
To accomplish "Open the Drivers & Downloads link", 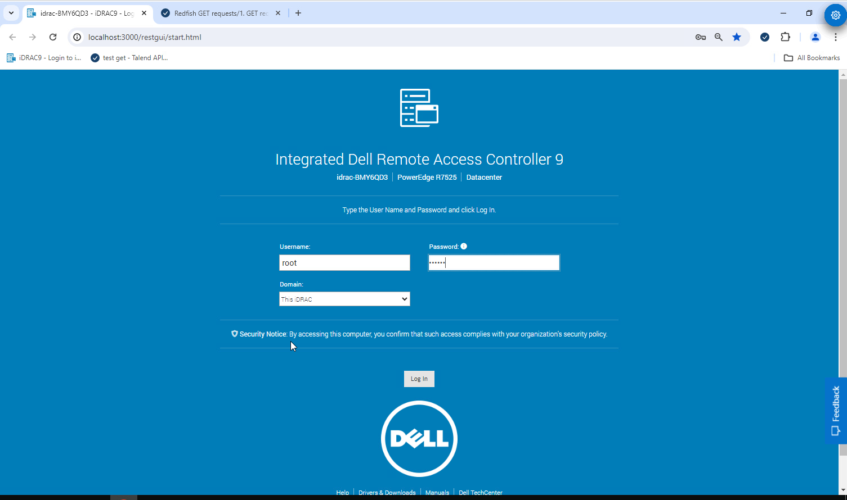I will (387, 493).
